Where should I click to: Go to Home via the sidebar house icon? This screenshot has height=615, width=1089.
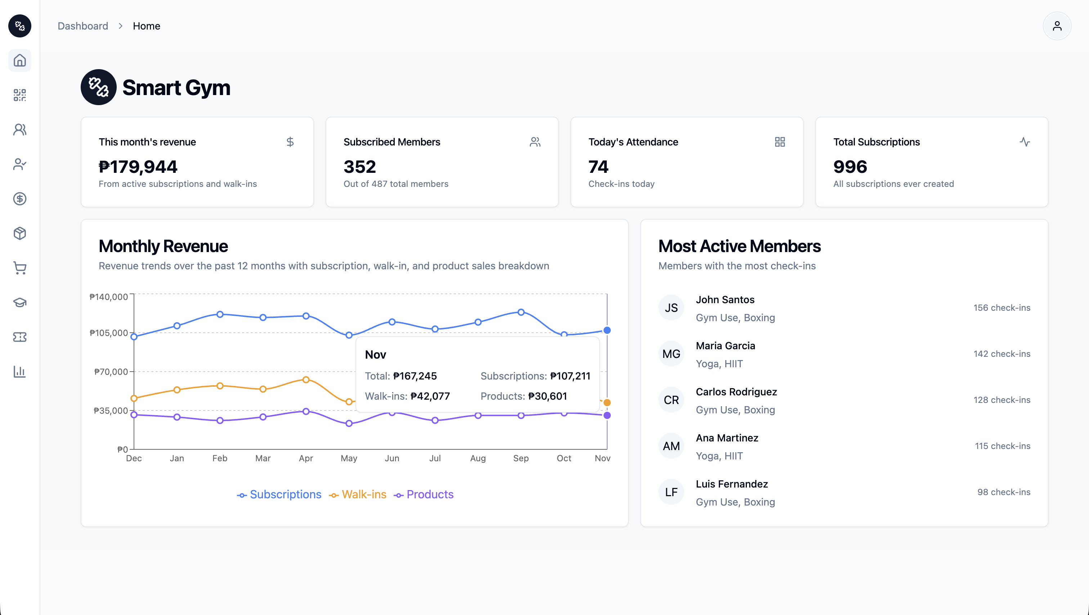(19, 60)
